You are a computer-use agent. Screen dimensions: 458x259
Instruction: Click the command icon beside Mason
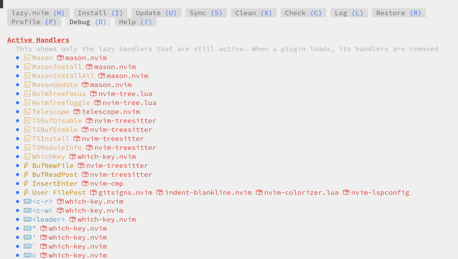(x=27, y=58)
